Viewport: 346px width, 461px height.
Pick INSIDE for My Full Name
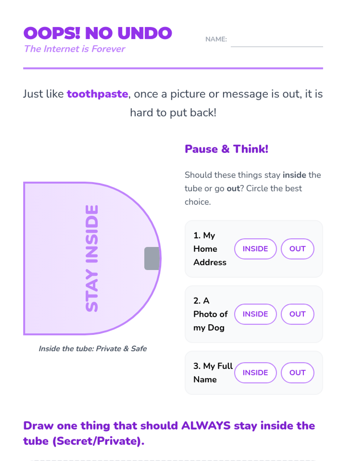pyautogui.click(x=255, y=373)
